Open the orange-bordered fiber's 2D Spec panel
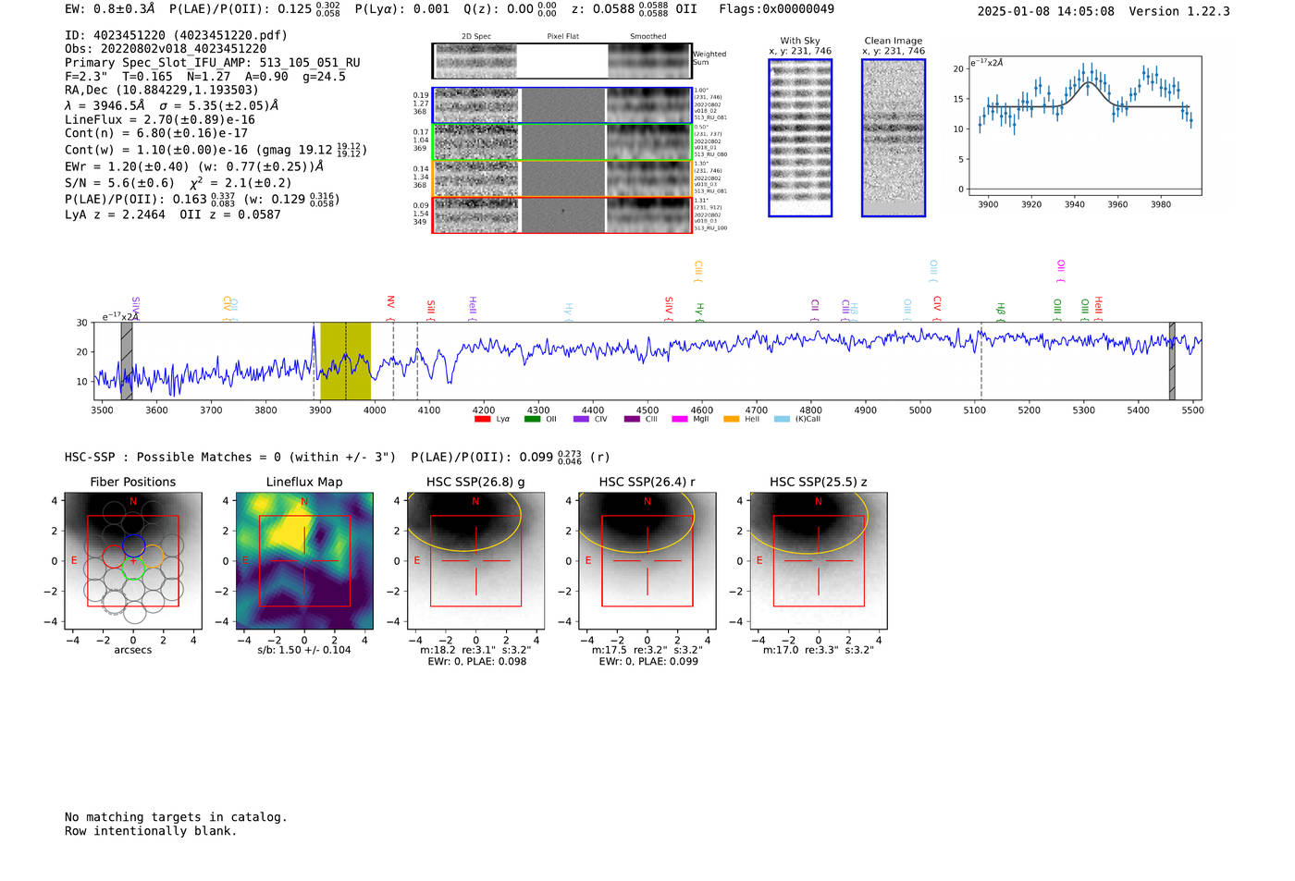 476,178
